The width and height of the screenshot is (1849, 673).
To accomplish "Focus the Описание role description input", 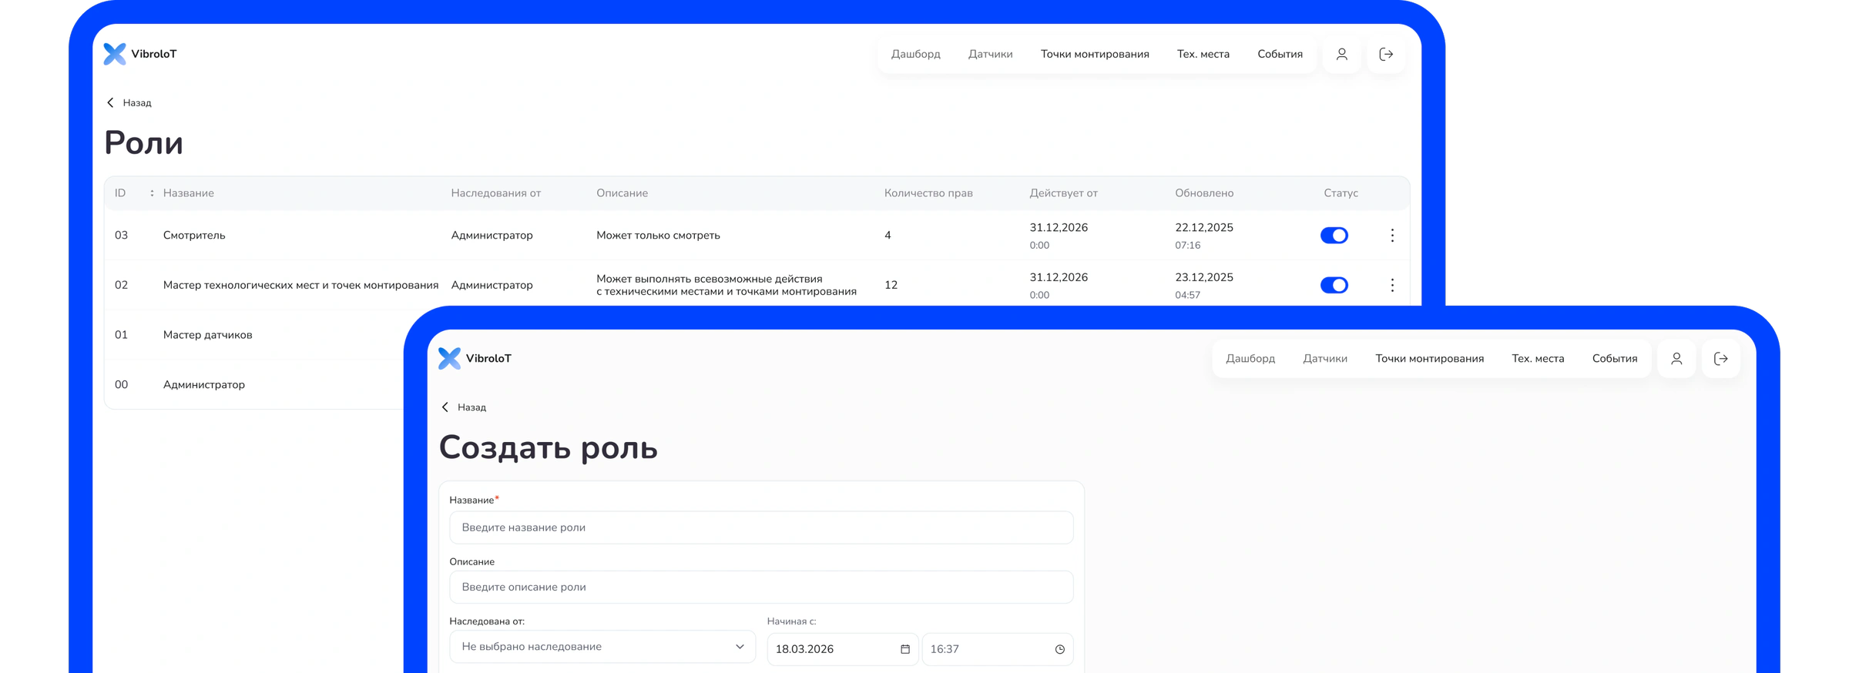I will click(x=761, y=587).
